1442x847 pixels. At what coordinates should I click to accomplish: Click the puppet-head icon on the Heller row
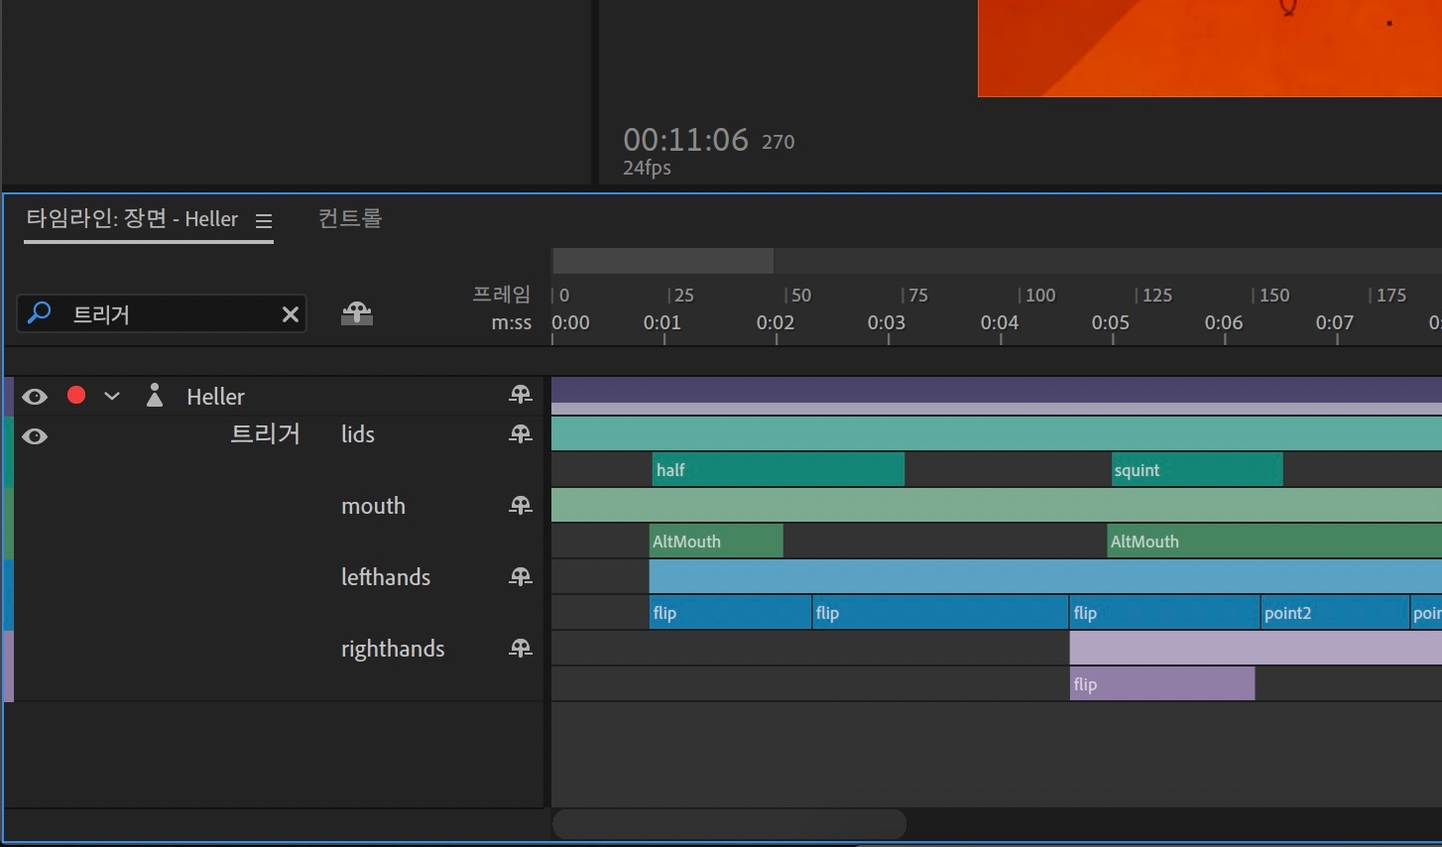tap(521, 395)
